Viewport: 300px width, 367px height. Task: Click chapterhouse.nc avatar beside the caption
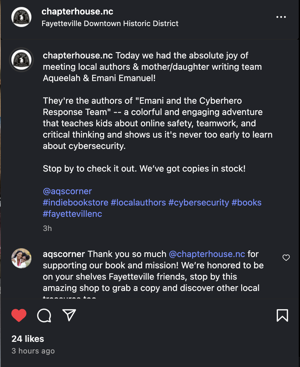point(21,59)
